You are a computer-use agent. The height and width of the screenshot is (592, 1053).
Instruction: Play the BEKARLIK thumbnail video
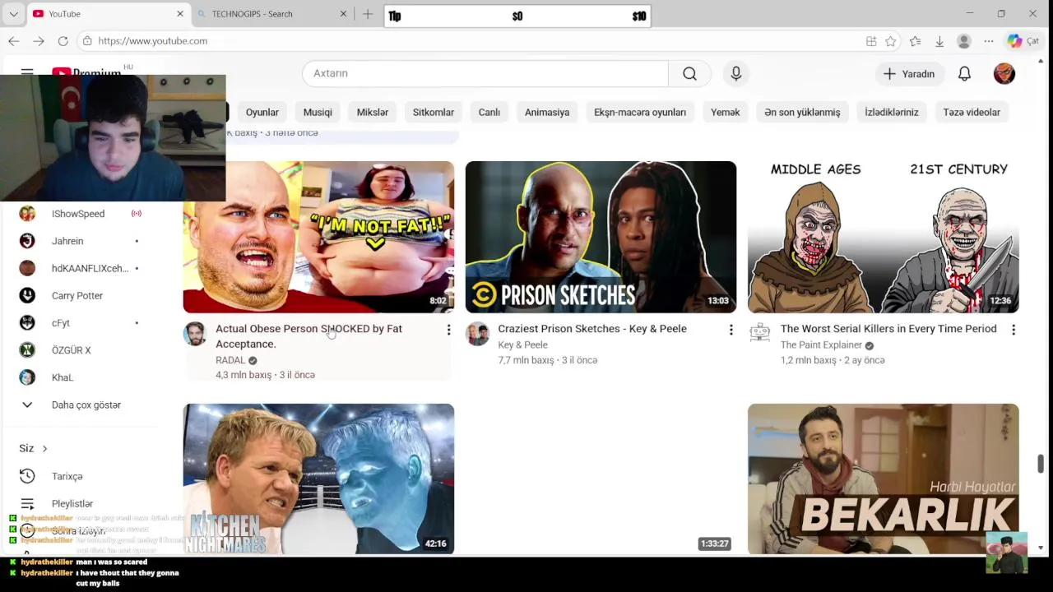tap(884, 479)
